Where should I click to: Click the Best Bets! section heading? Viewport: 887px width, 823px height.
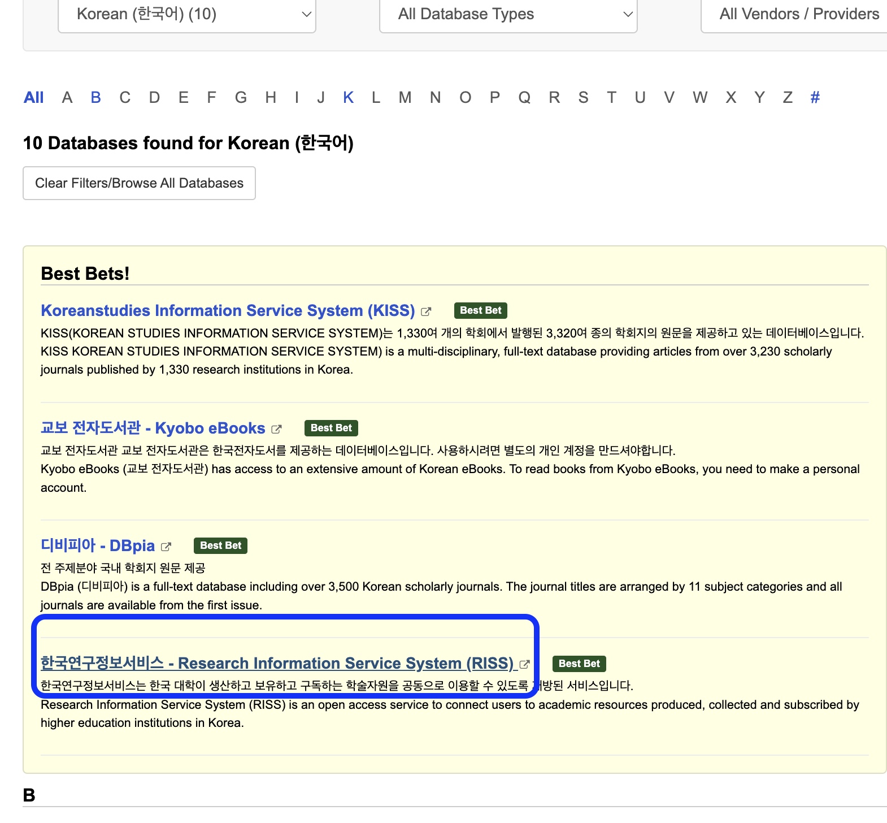85,274
